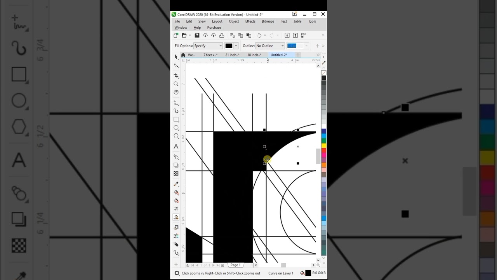Select the Shape tool

[176, 65]
